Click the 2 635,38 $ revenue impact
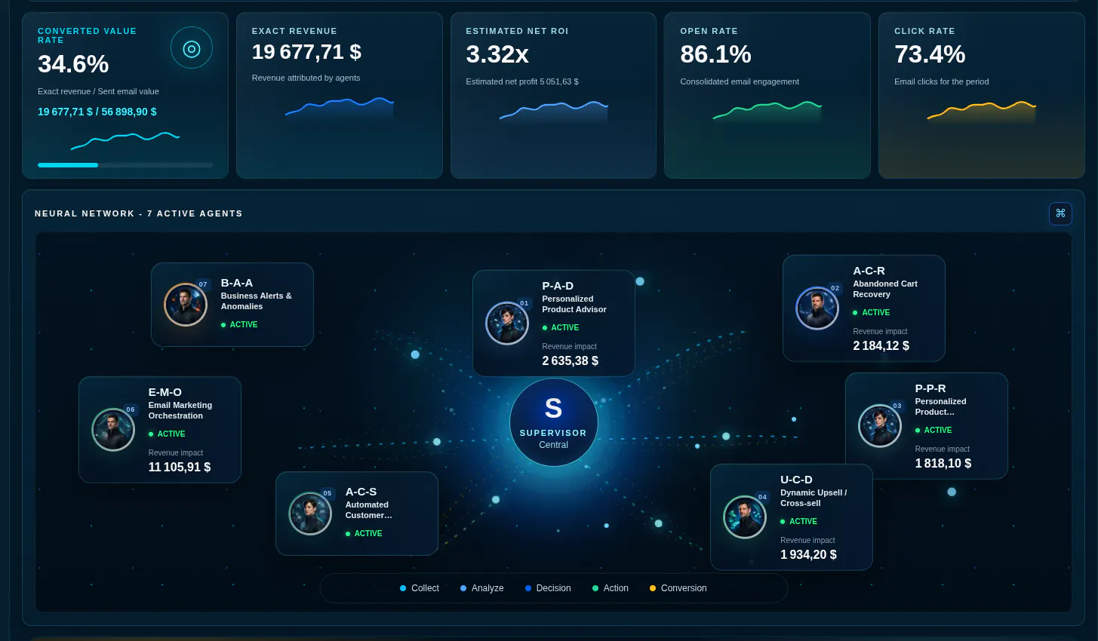Screen dimensions: 1098x641 571,361
